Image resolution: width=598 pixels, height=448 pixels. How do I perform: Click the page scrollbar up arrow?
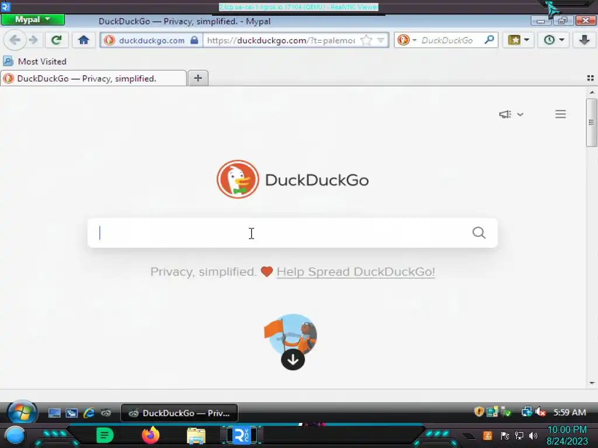(592, 92)
